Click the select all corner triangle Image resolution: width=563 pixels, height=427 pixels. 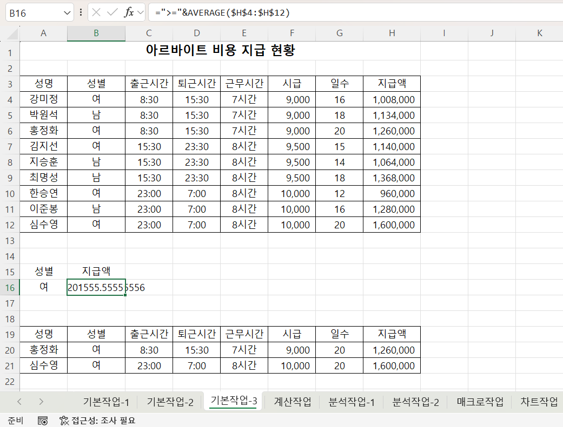[x=12, y=33]
